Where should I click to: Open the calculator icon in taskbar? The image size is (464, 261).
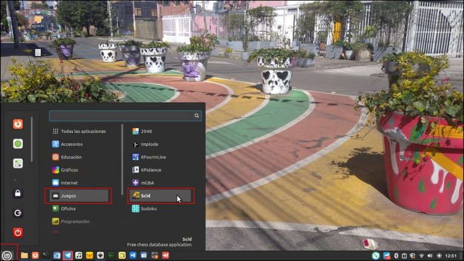(x=155, y=256)
